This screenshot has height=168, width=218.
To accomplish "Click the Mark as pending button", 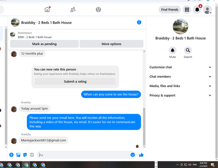I will point(44,44).
